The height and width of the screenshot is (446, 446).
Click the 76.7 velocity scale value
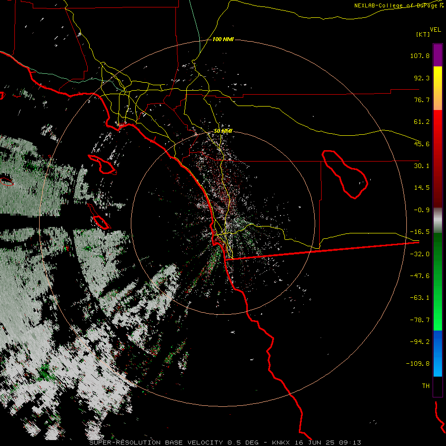[422, 100]
